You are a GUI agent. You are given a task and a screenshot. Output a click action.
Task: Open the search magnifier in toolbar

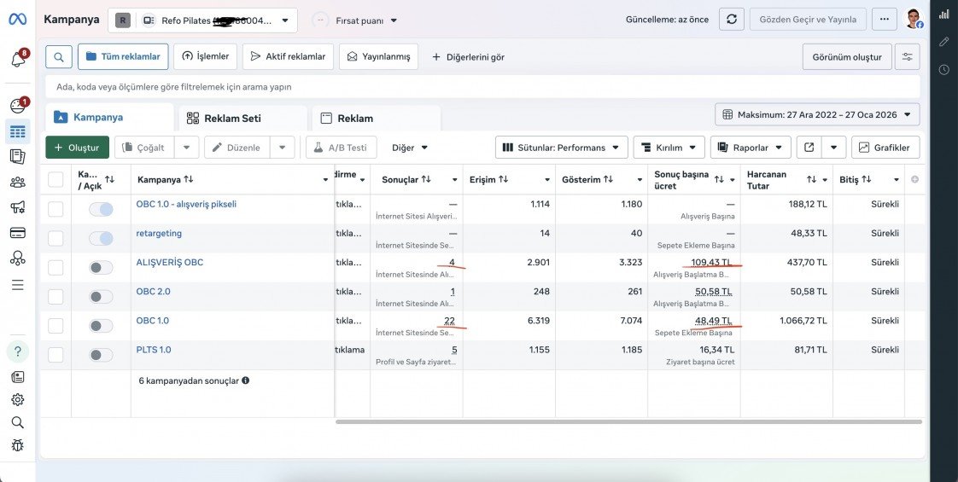(x=59, y=57)
